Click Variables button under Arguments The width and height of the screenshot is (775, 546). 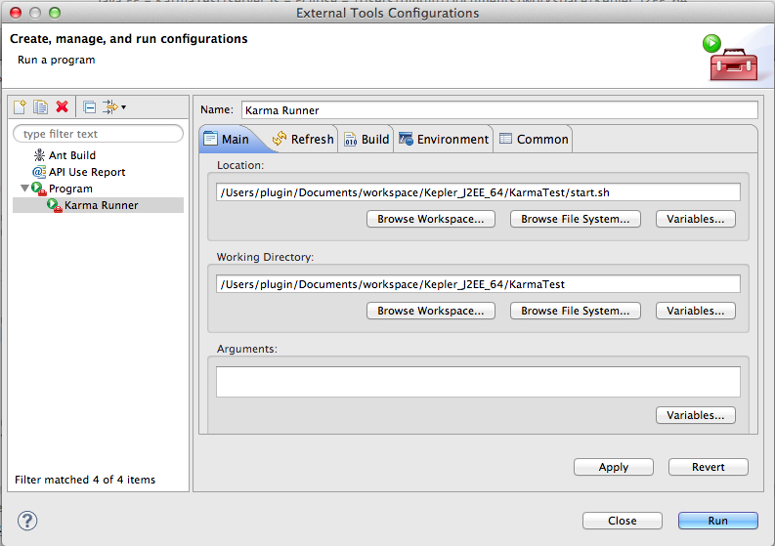(695, 415)
